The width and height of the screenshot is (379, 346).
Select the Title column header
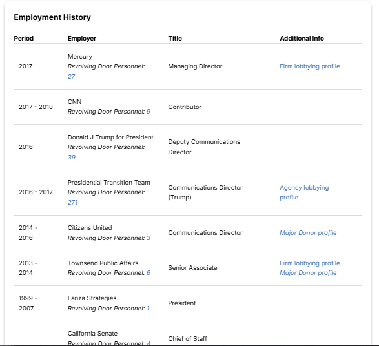175,39
